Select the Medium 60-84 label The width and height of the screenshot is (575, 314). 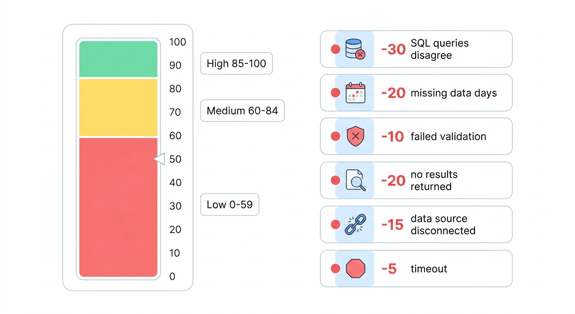[x=242, y=111]
